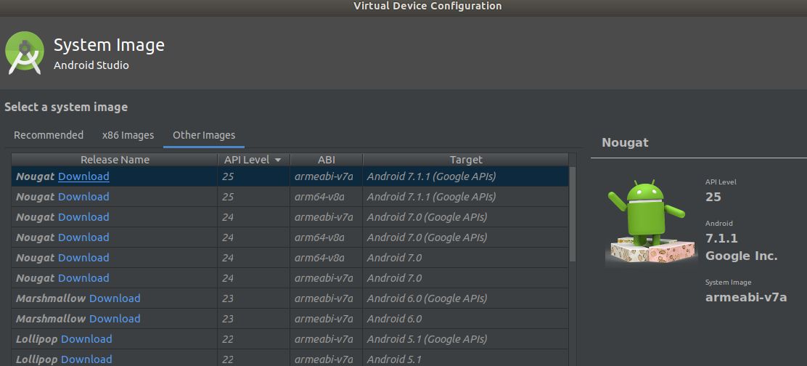Download Nougat API 25 arm64-v8a image
Viewport: 807px width, 366px height.
pos(83,197)
